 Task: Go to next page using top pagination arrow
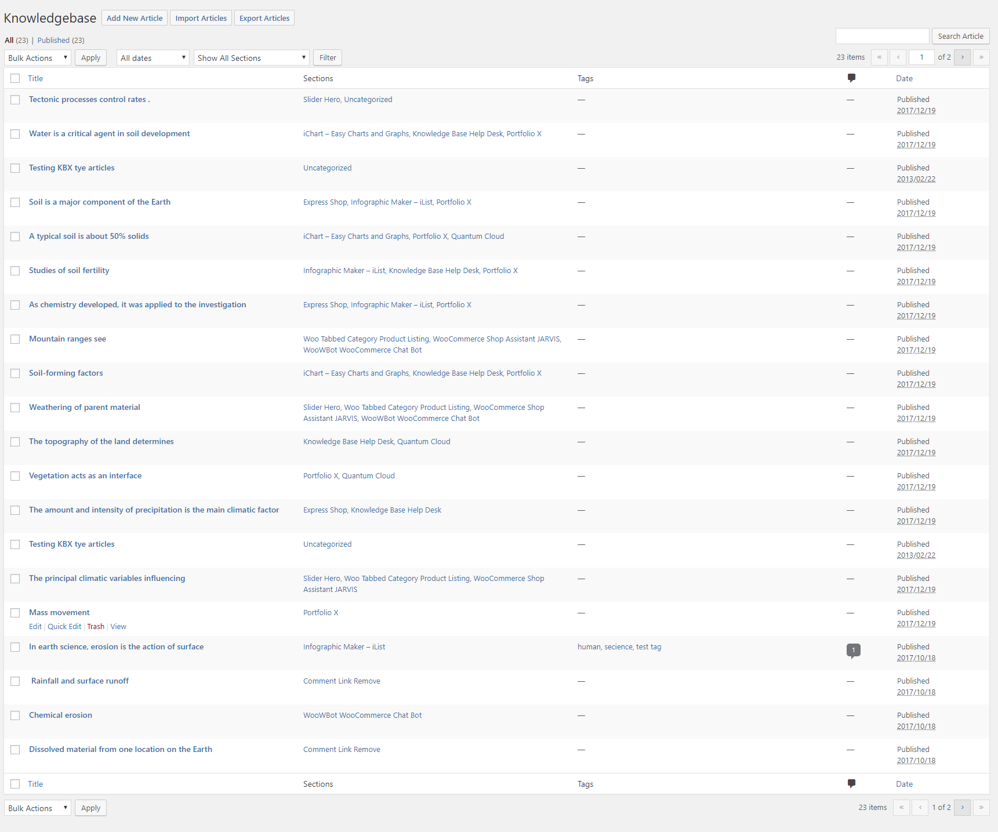962,57
